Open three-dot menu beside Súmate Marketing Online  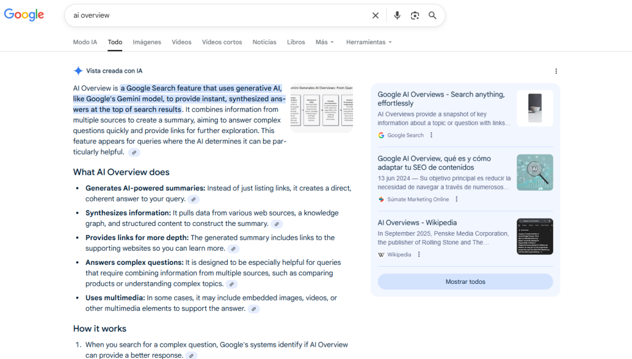coord(457,199)
